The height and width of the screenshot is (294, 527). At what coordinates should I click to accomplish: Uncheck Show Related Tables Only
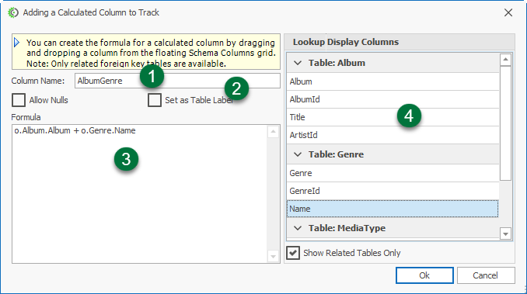[x=293, y=253]
